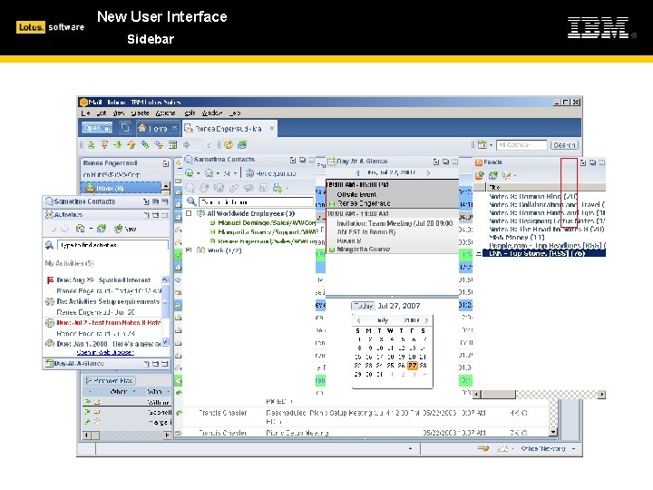Click the Sametime contact search field

point(256,202)
